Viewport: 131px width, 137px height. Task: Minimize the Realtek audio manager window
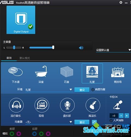tap(126, 3)
